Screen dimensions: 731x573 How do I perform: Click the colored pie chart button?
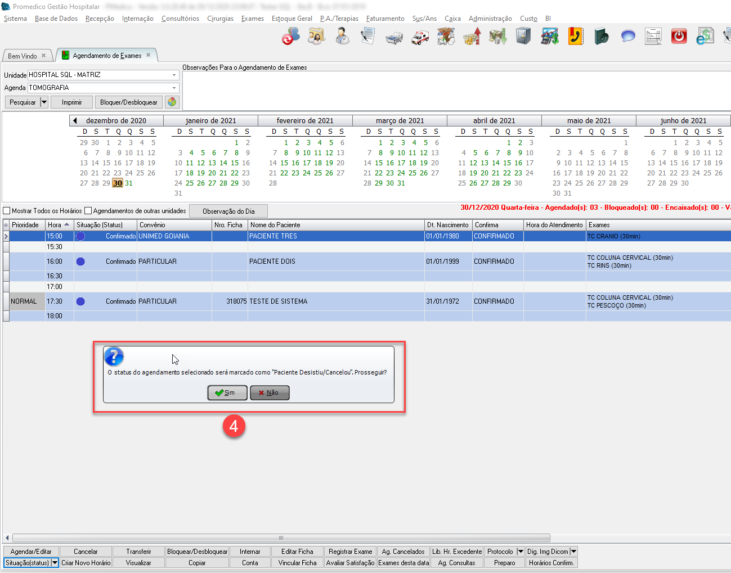click(x=172, y=102)
